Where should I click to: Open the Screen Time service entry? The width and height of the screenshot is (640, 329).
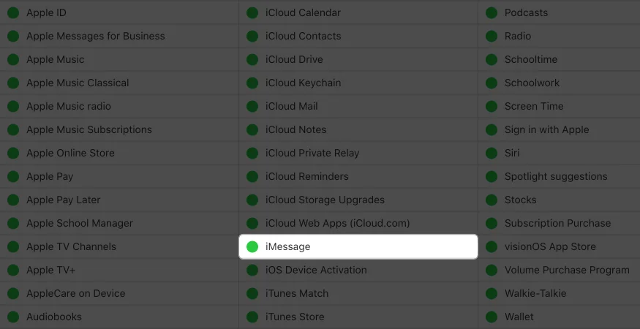560,106
